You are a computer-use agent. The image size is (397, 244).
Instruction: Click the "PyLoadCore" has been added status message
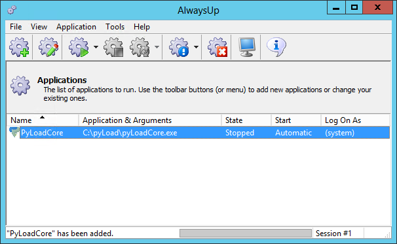tap(60, 234)
